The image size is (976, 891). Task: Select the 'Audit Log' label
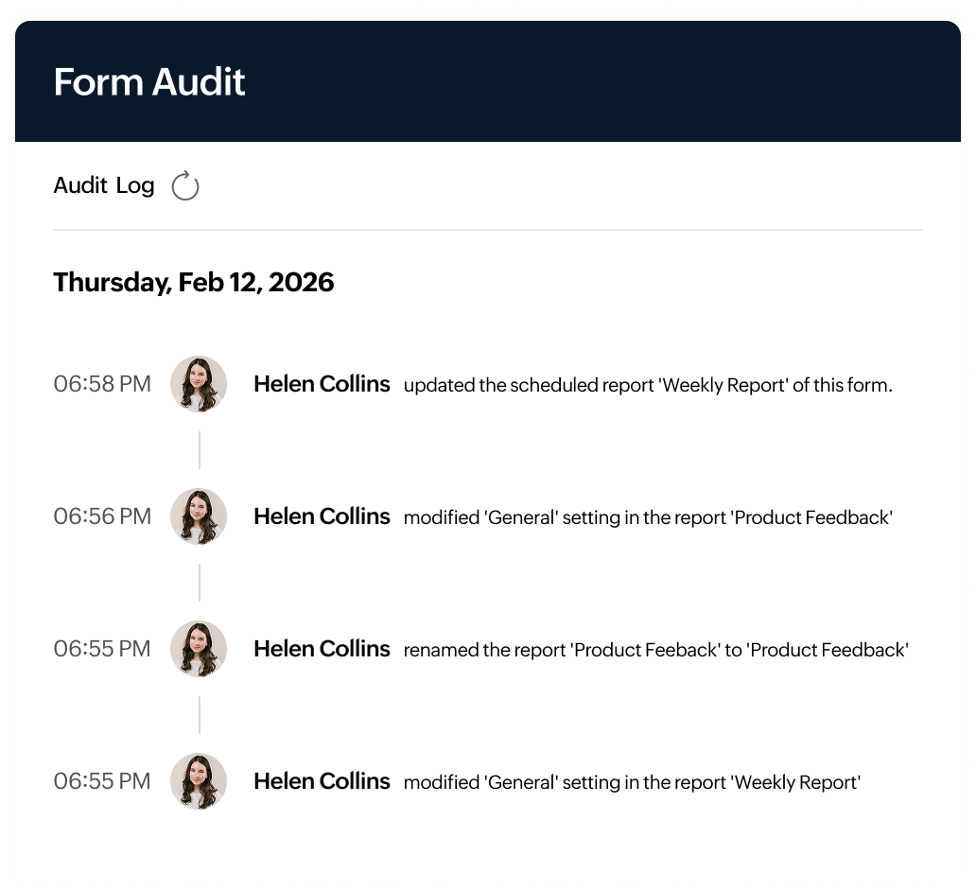pos(104,186)
